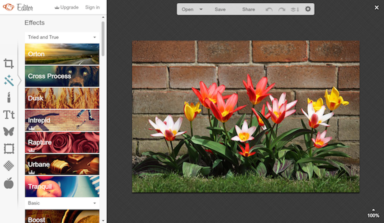Open the Frames panel icon

click(x=9, y=148)
